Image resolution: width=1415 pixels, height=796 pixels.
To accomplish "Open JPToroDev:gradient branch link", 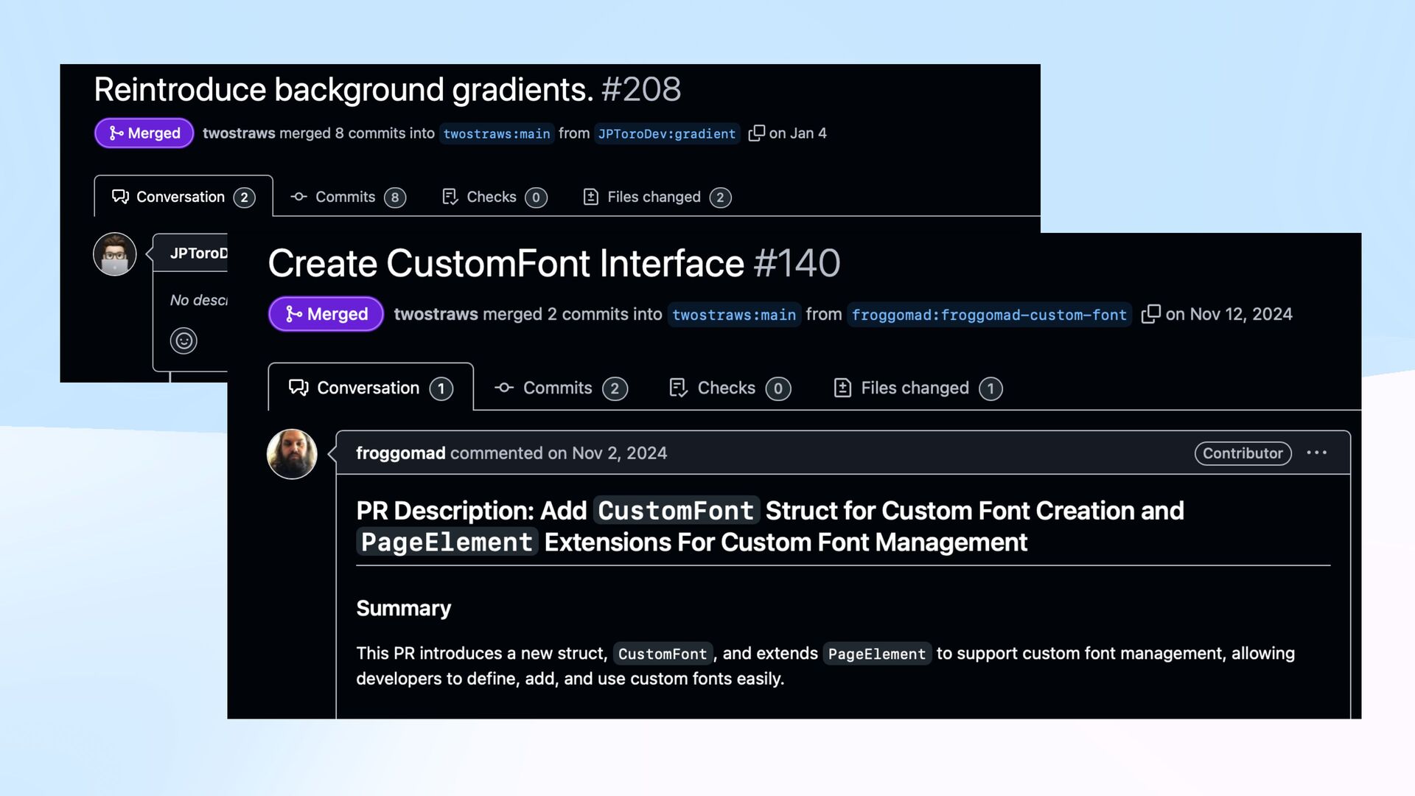I will (666, 133).
